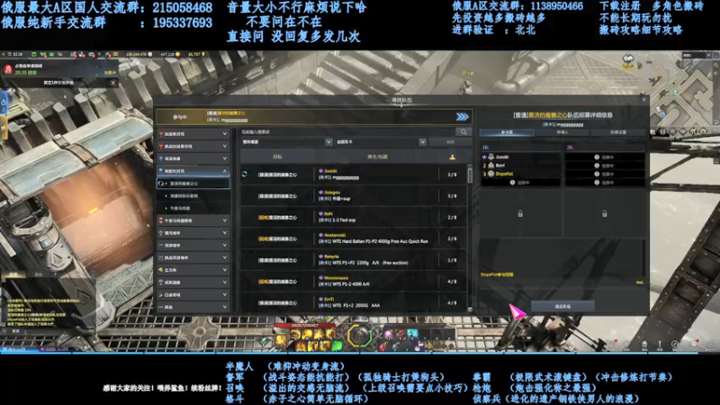Click the crystal currency icon next to 81,737
This screenshot has height=405, width=720.
click(x=203, y=54)
